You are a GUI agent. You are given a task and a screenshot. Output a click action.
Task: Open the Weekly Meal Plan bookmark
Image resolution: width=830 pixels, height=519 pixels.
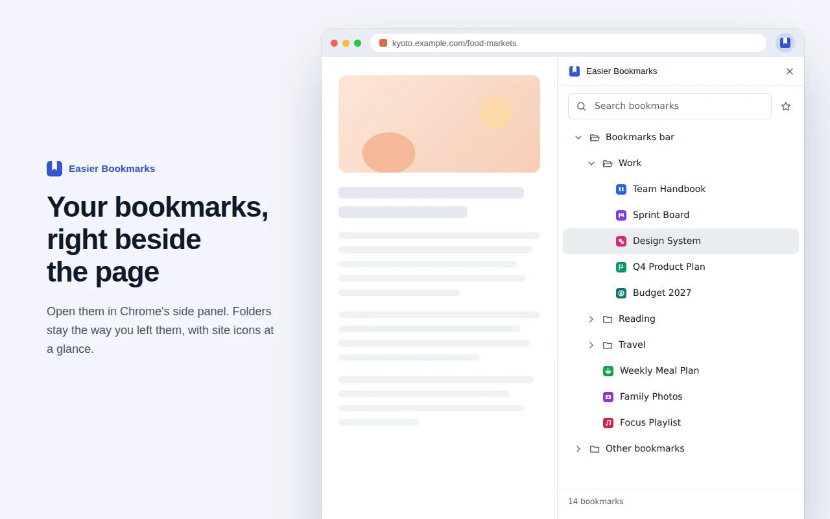coord(681,371)
